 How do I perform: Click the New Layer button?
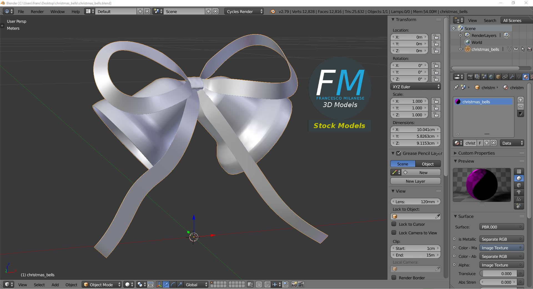(416, 181)
